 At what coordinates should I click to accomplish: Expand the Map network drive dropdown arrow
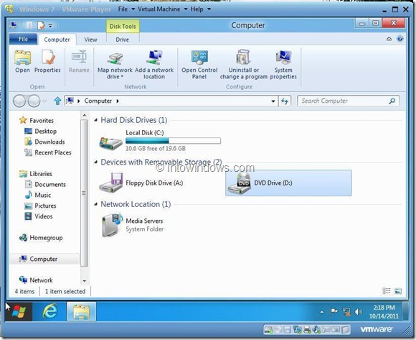(x=122, y=77)
